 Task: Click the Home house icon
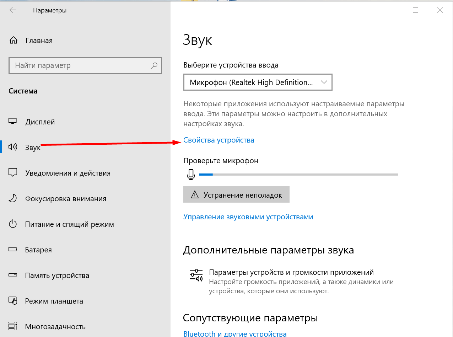(x=13, y=41)
